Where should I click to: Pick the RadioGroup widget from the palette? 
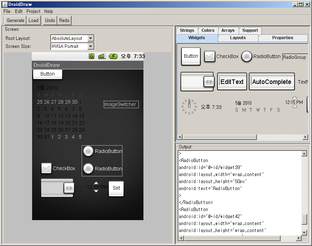pyautogui.click(x=295, y=57)
